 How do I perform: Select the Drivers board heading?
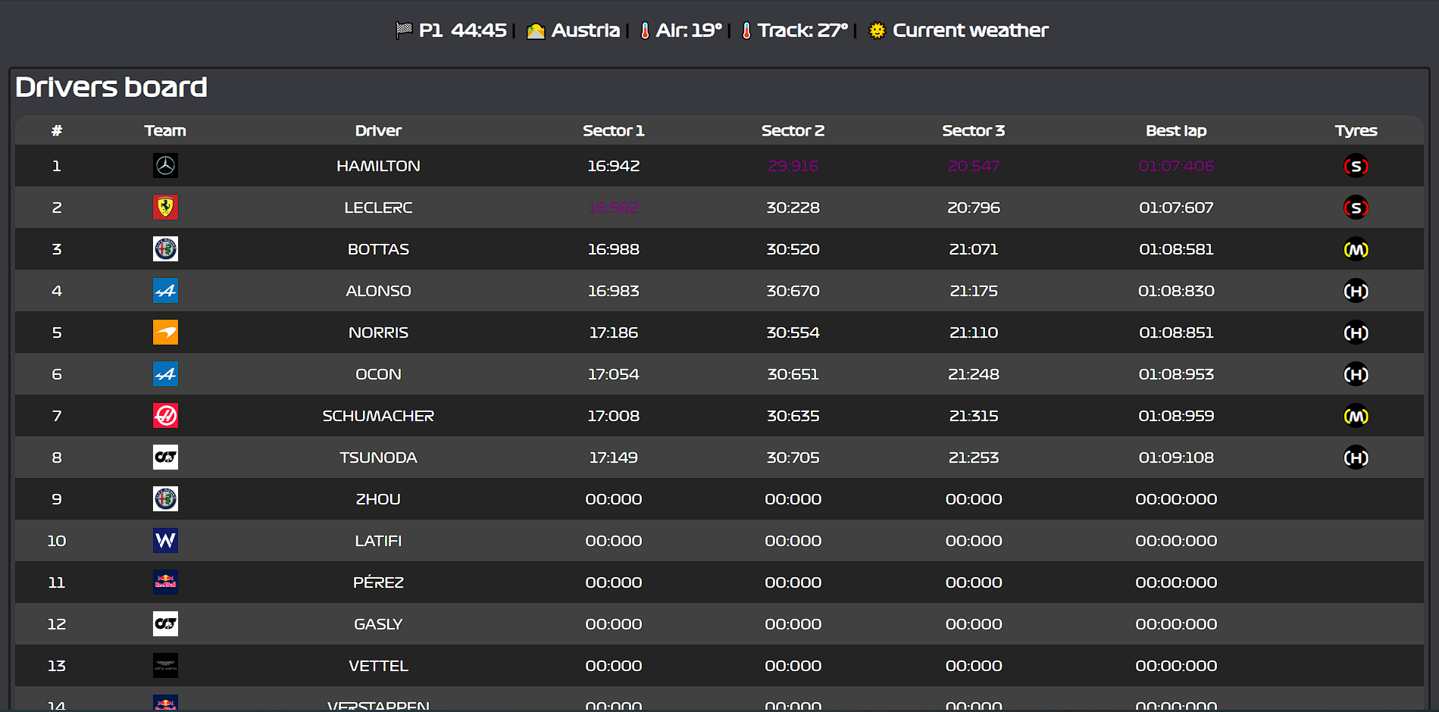point(111,87)
